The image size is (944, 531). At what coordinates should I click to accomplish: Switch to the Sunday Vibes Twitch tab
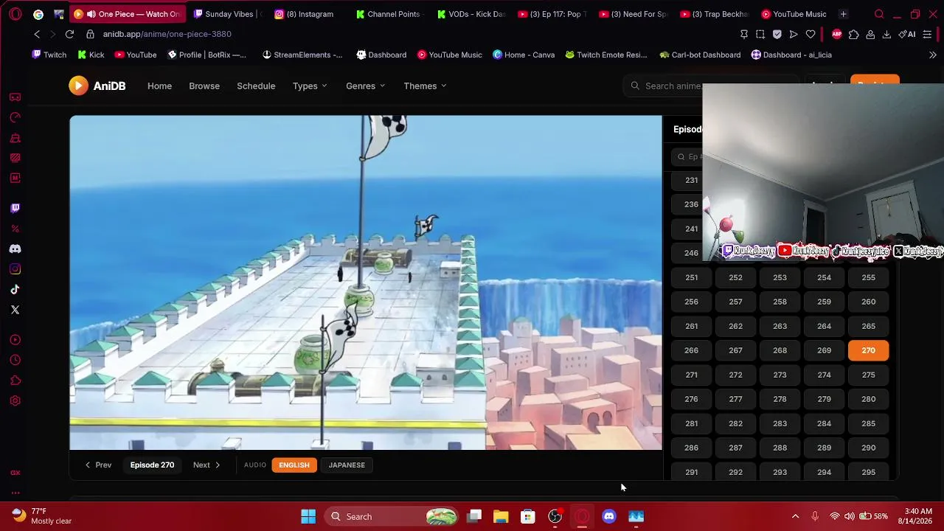(227, 14)
